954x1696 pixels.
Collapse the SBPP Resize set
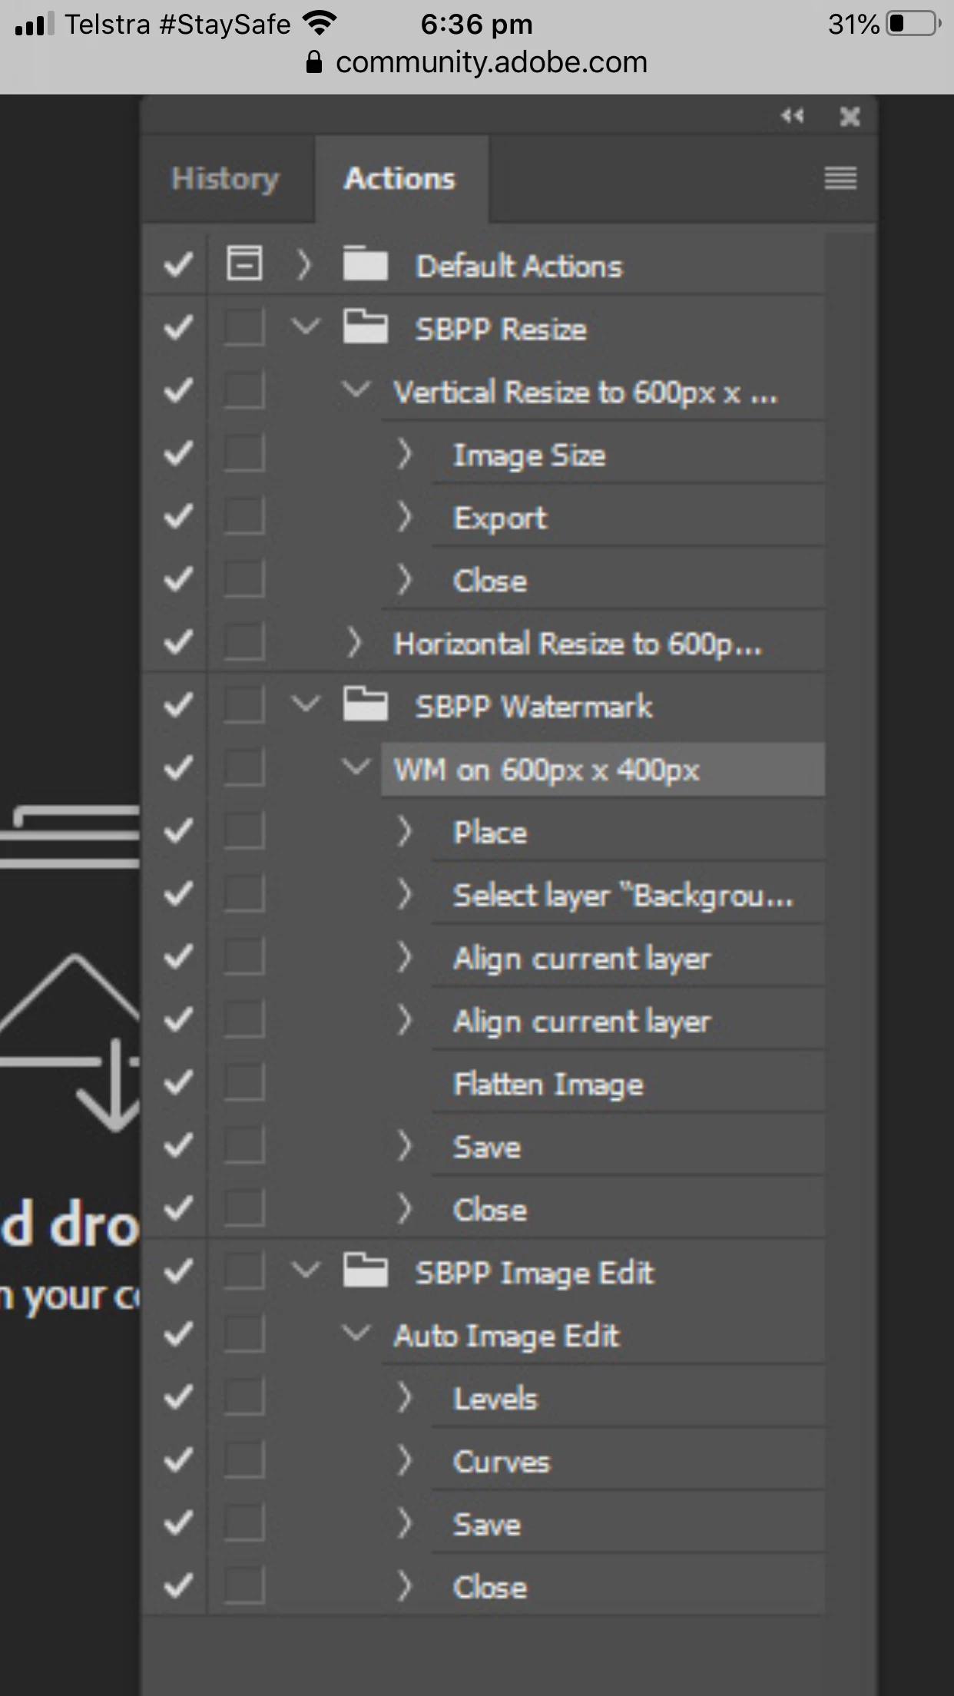point(306,326)
